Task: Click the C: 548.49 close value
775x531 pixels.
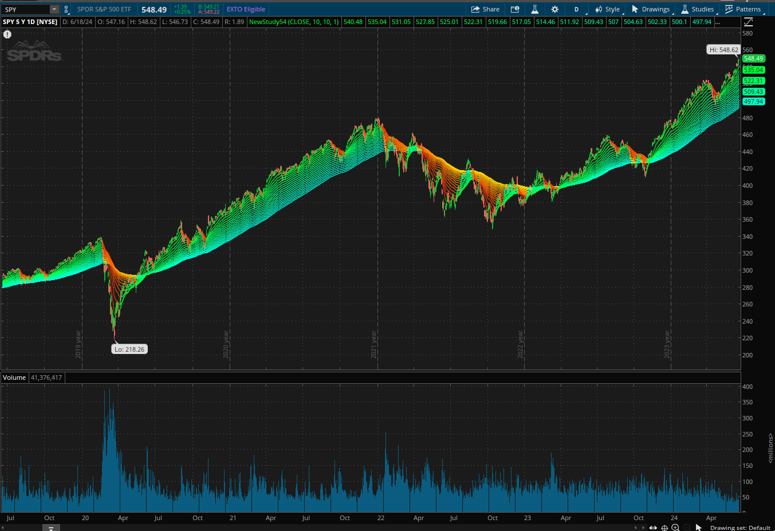Action: [x=206, y=22]
